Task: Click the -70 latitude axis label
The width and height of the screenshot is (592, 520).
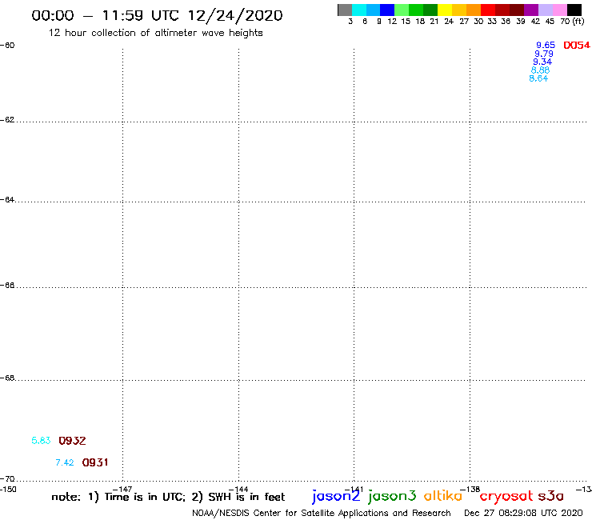Action: point(7,479)
